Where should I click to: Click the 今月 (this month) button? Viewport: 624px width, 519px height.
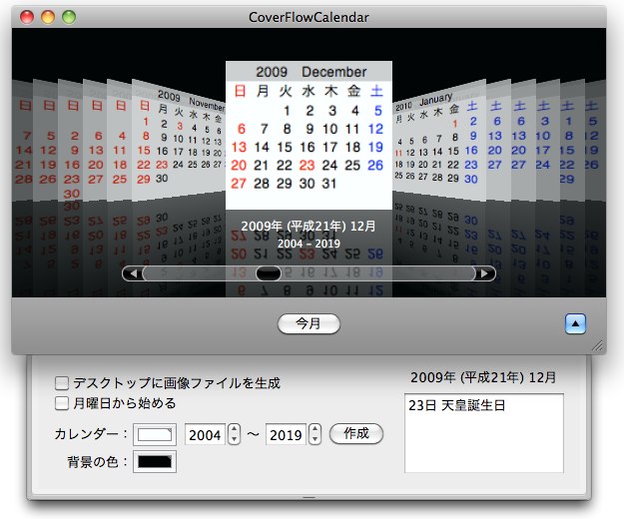[309, 323]
